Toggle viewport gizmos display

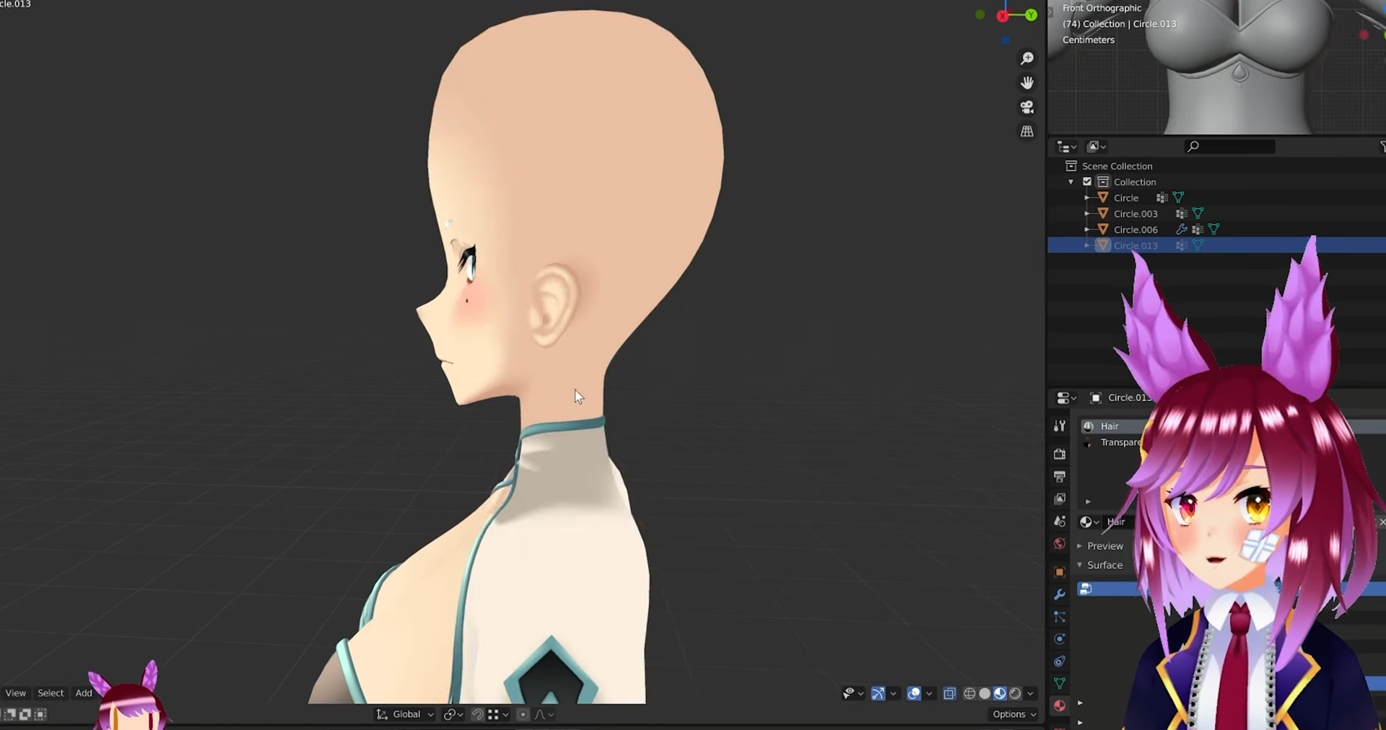pos(878,694)
